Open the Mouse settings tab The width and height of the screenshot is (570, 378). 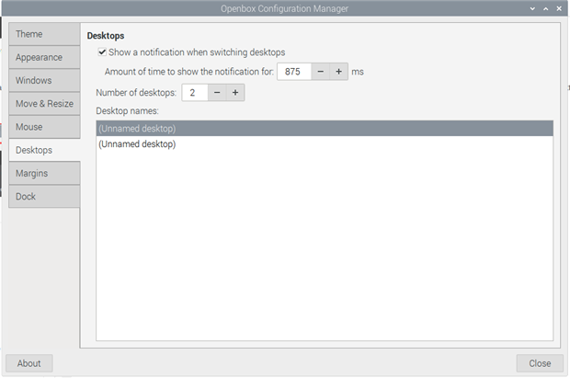click(x=44, y=127)
